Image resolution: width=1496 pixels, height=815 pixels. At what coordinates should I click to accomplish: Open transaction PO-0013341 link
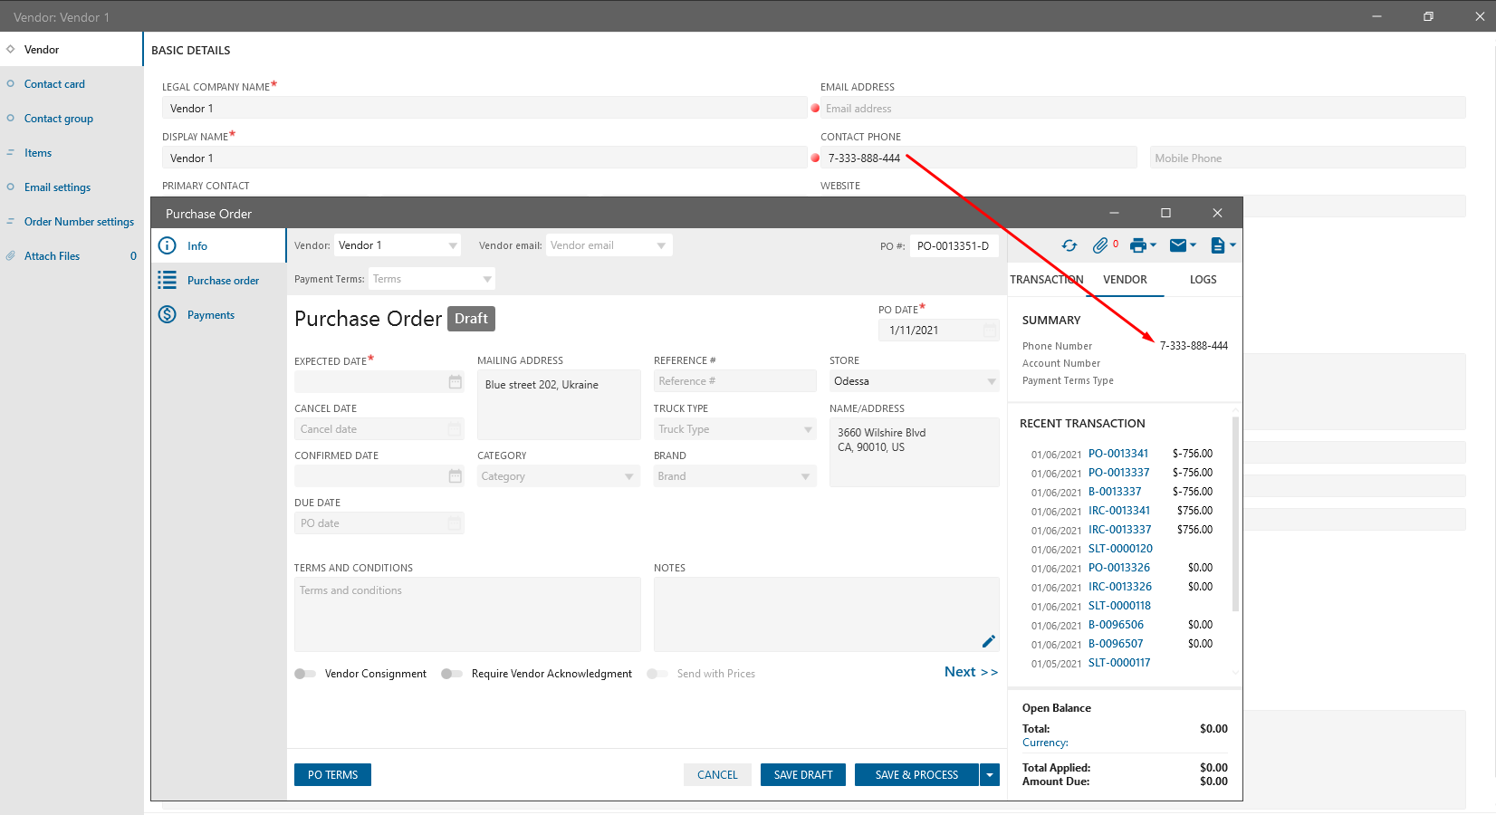tap(1118, 454)
